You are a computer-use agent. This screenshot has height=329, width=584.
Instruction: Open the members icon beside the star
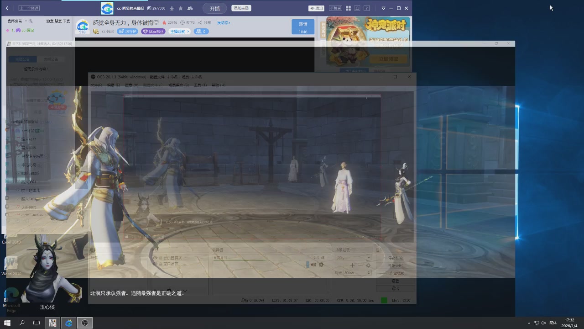point(190,8)
